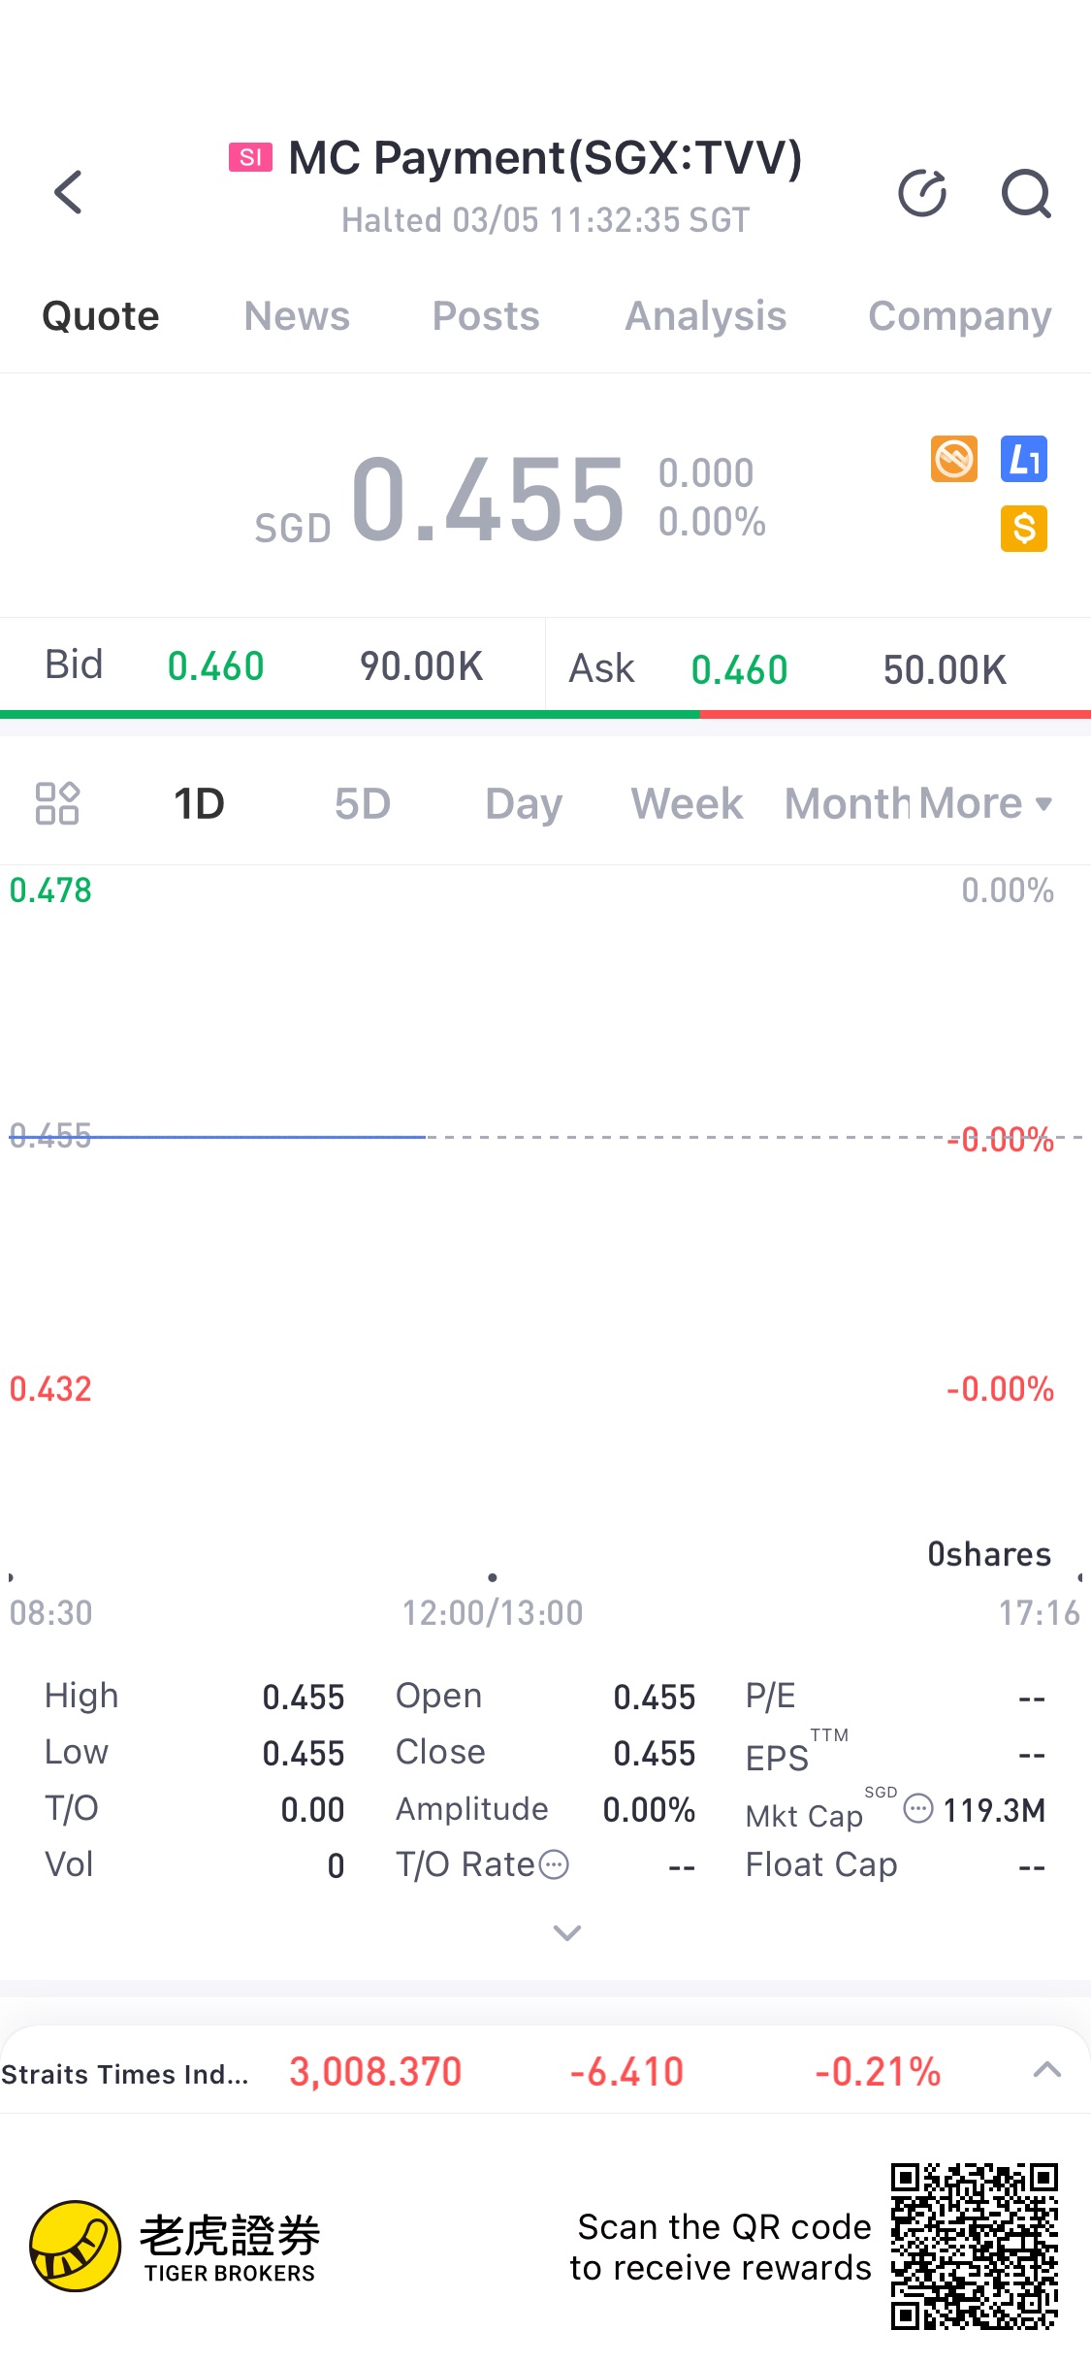Tap the T/O Rate info icon
The image size is (1091, 2363).
(554, 1864)
